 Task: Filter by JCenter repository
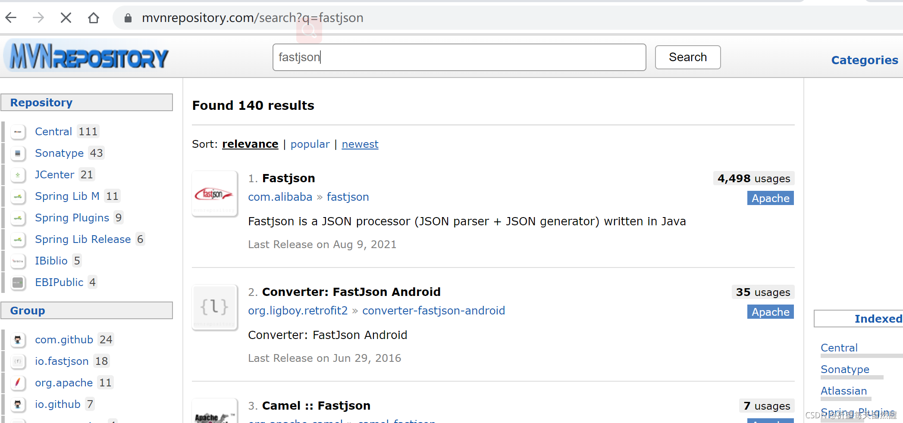click(x=55, y=174)
